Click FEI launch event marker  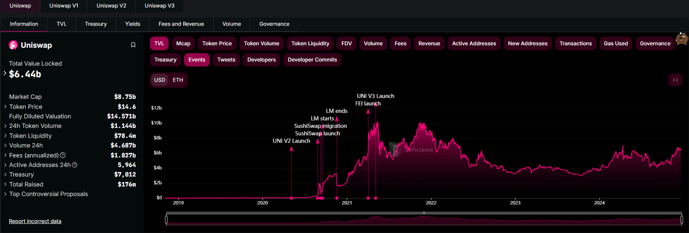368,198
